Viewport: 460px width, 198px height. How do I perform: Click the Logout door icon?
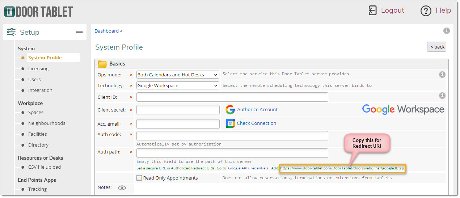click(x=373, y=10)
